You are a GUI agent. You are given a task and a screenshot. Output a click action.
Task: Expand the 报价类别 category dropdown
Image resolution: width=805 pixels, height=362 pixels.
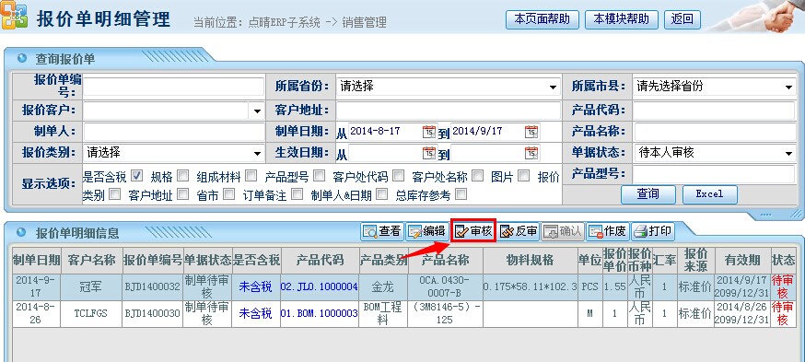[x=174, y=153]
